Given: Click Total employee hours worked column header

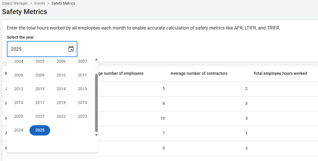Looking at the screenshot, I should click(280, 73).
